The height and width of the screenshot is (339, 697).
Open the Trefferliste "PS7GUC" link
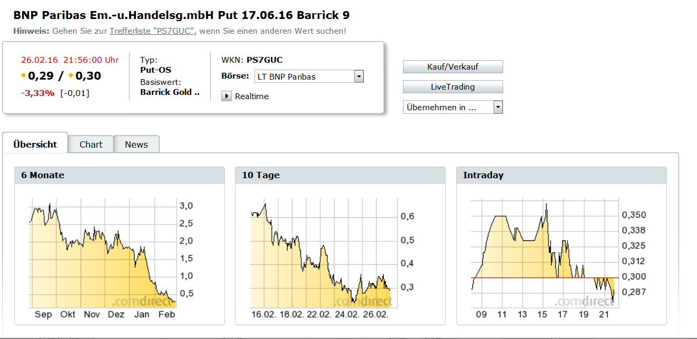pyautogui.click(x=152, y=31)
